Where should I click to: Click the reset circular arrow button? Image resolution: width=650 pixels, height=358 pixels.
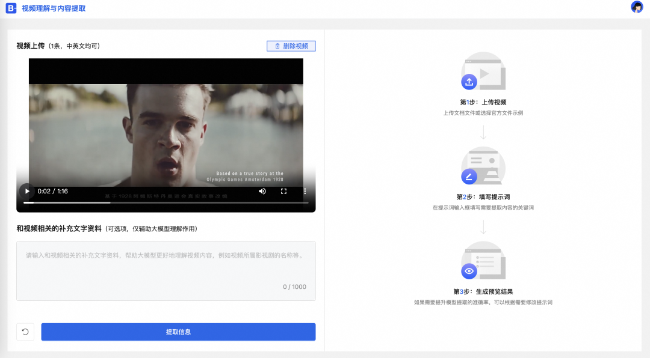[25, 332]
